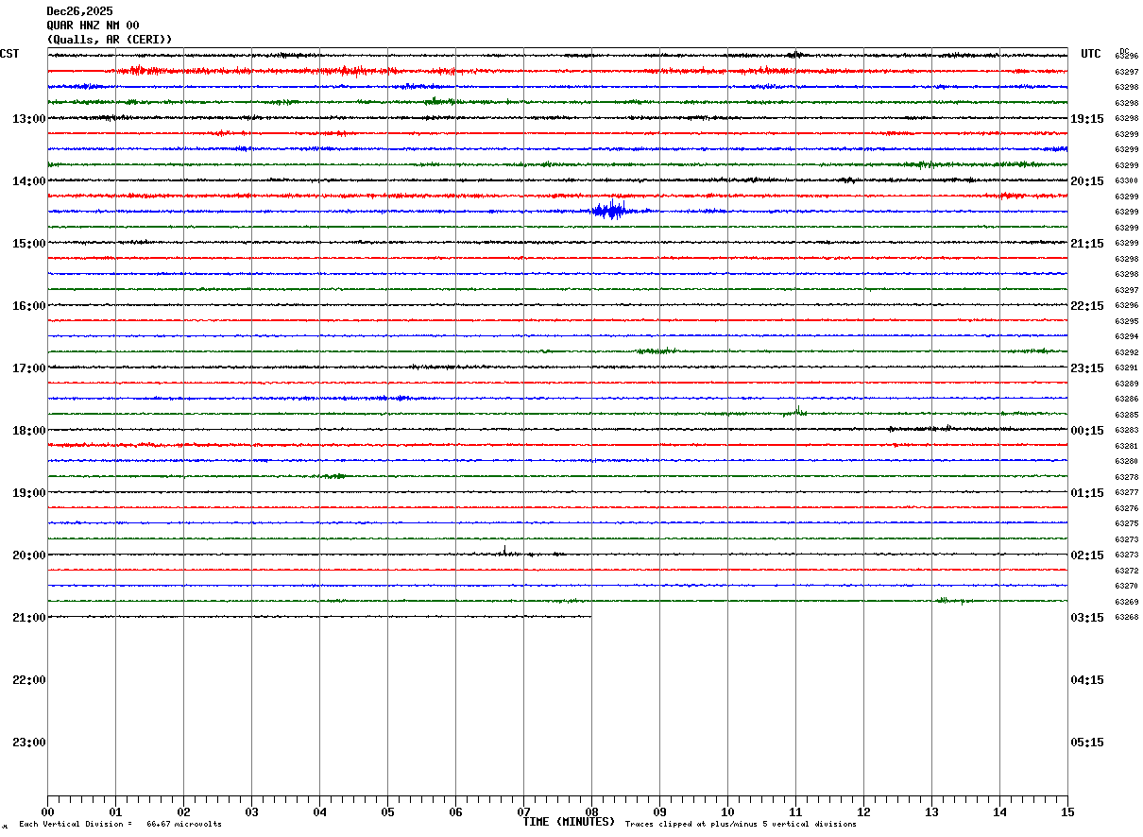Select the 23:00 CST time label
Viewport: 1143px width, 837px height.
pyautogui.click(x=28, y=743)
